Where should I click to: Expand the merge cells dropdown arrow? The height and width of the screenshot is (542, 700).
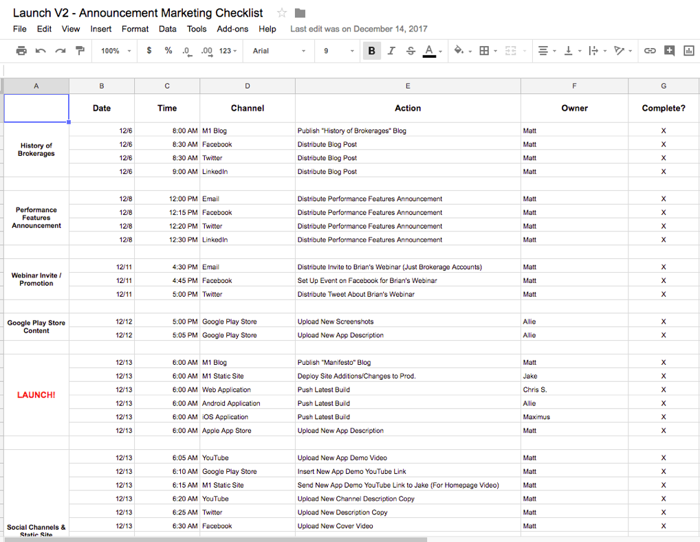(x=524, y=52)
